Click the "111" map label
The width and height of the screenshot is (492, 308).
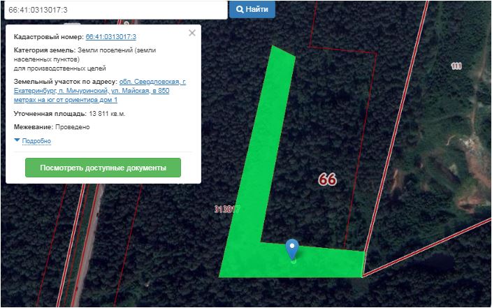tap(456, 66)
